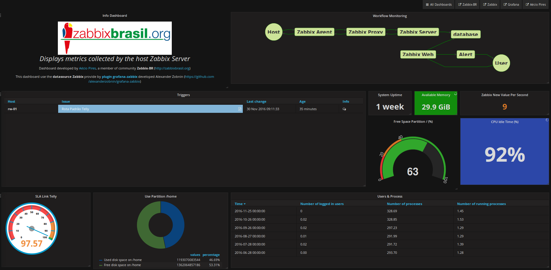Select the Host node in workflow

tap(274, 32)
